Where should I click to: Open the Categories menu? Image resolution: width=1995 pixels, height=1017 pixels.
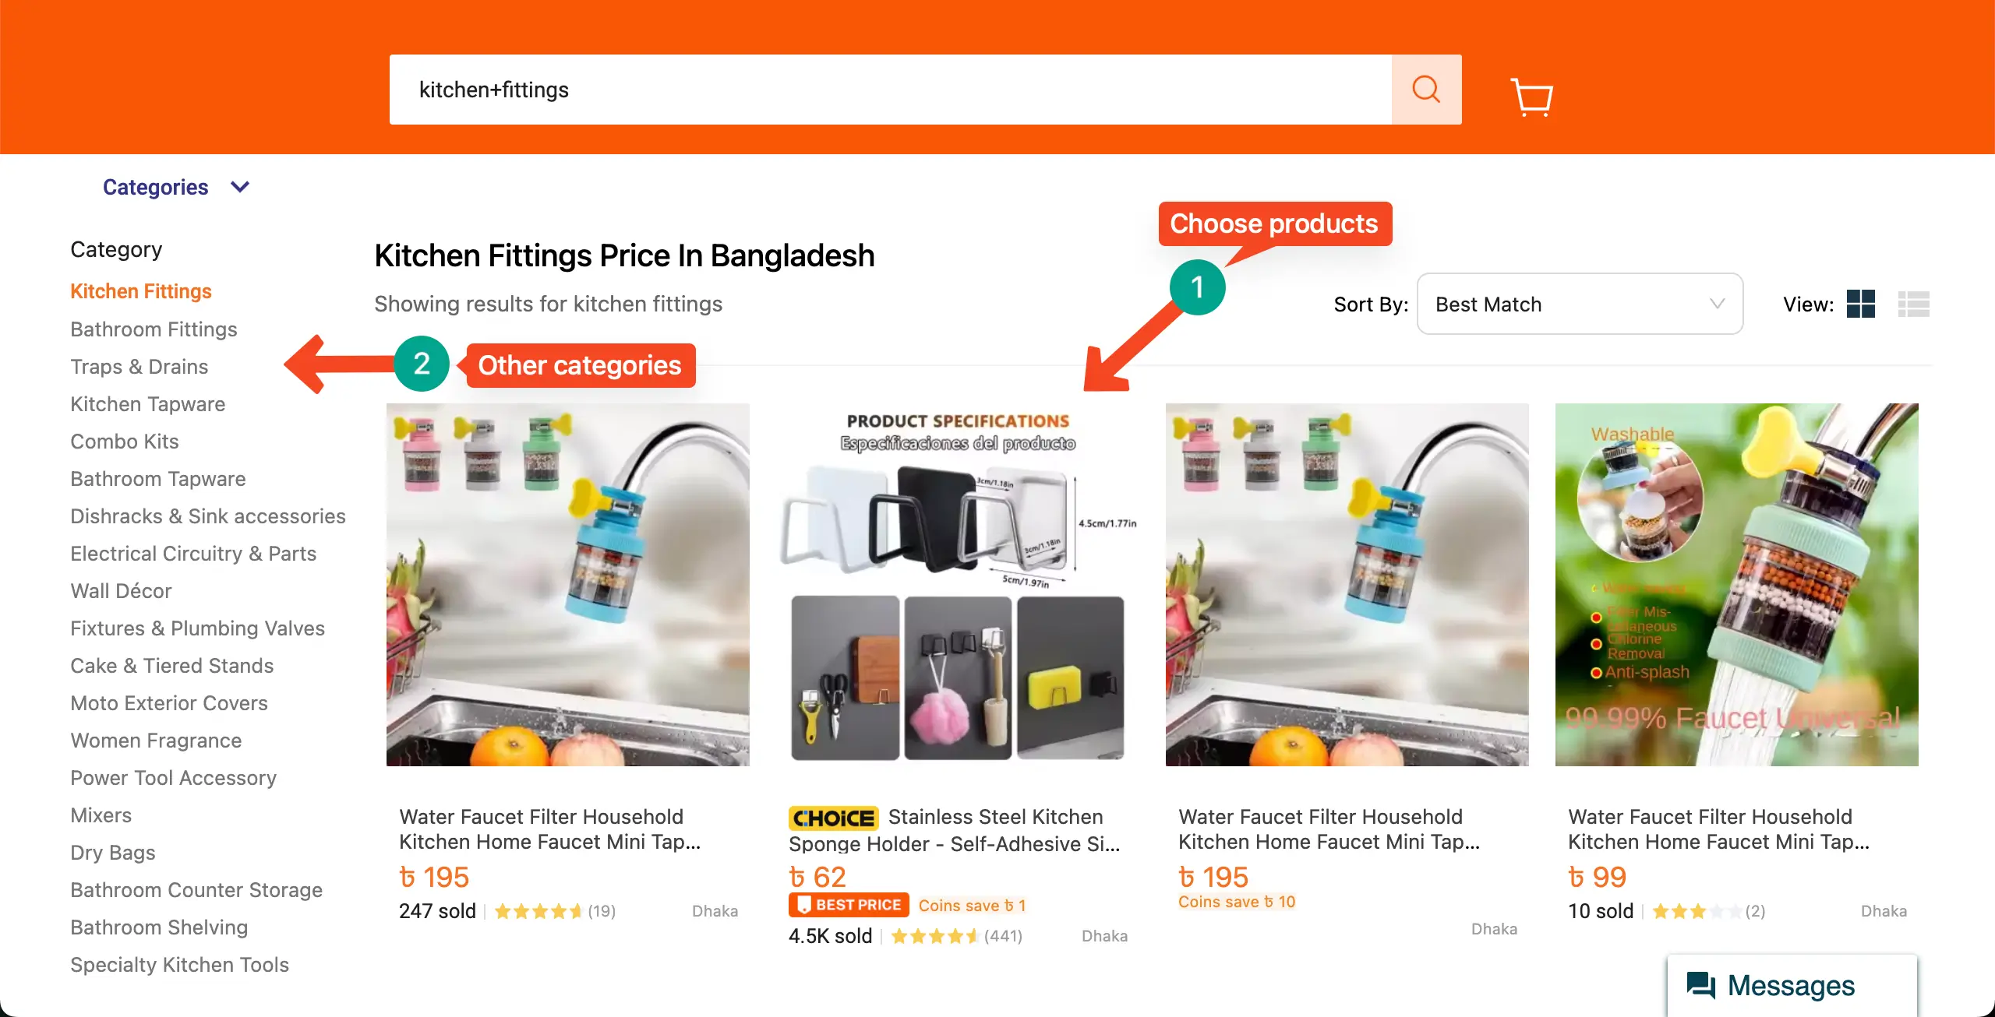[x=156, y=187]
